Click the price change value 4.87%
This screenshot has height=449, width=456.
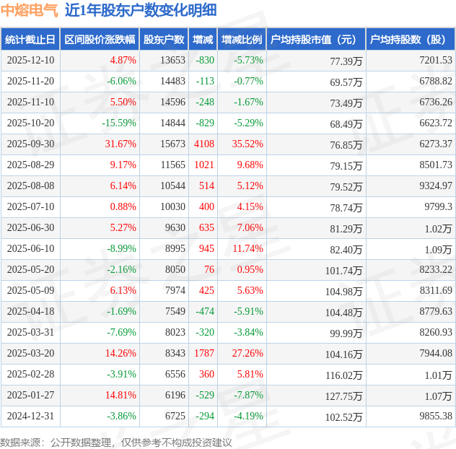[123, 60]
